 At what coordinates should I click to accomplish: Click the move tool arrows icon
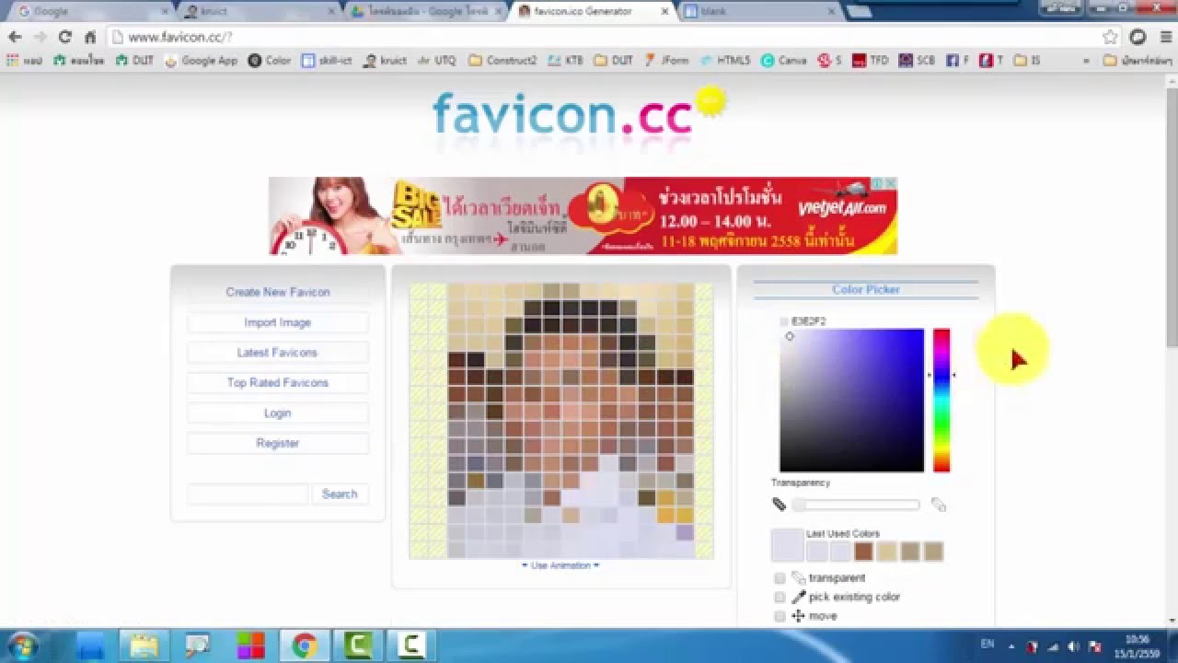(798, 616)
